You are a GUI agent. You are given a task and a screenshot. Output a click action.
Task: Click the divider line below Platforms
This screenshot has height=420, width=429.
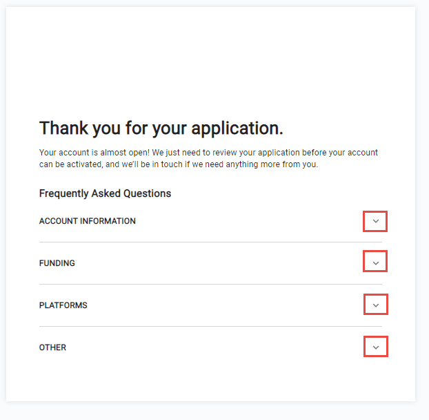click(x=207, y=326)
